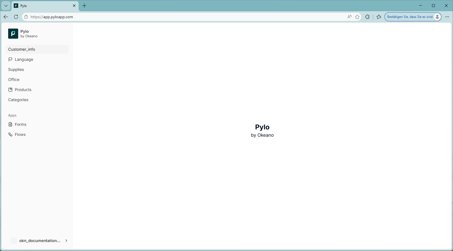Refresh the page with the reload icon
Image resolution: width=453 pixels, height=251 pixels.
point(16,17)
